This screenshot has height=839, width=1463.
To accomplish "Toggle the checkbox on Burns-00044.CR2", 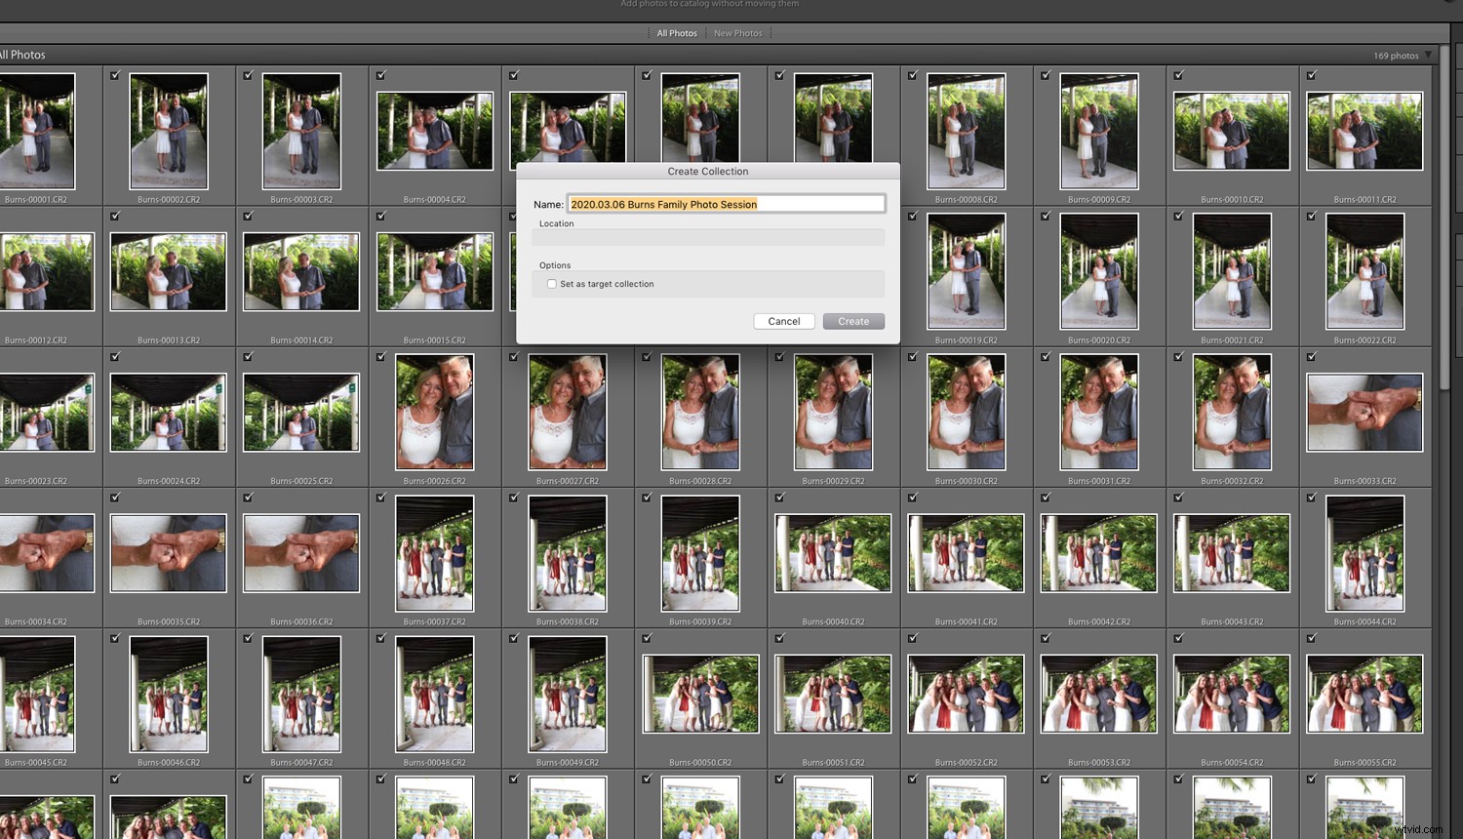I will click(x=1311, y=498).
